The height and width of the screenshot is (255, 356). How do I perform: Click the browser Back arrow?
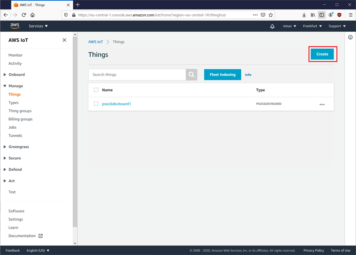6,15
